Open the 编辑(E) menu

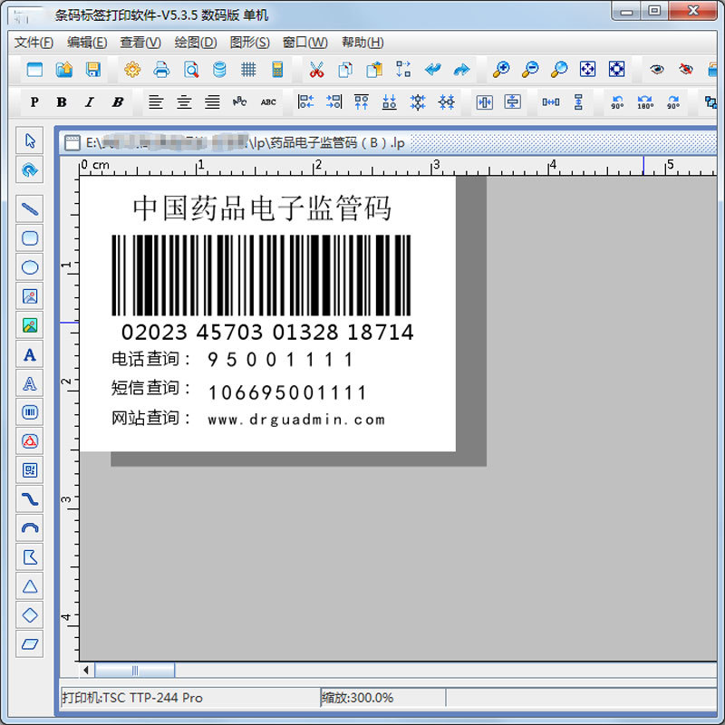point(87,43)
